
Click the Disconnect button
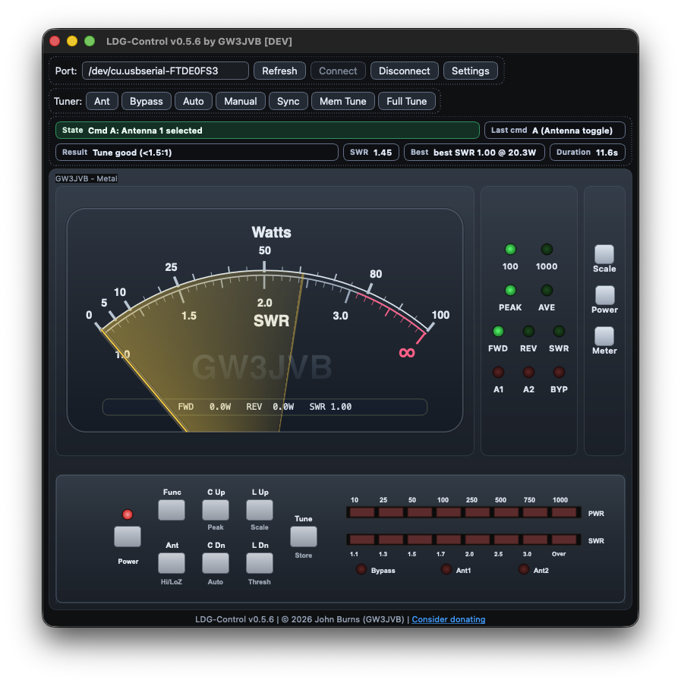click(x=404, y=71)
